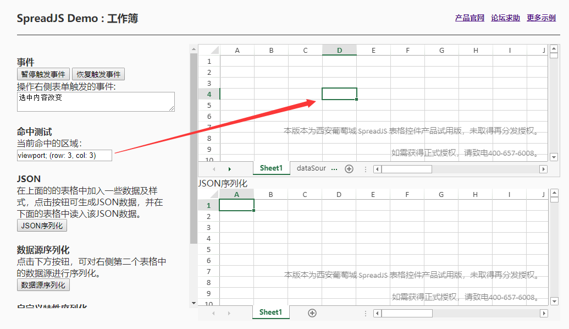Select row 1 header in top spreadsheet
This screenshot has height=329, width=569.
209,61
